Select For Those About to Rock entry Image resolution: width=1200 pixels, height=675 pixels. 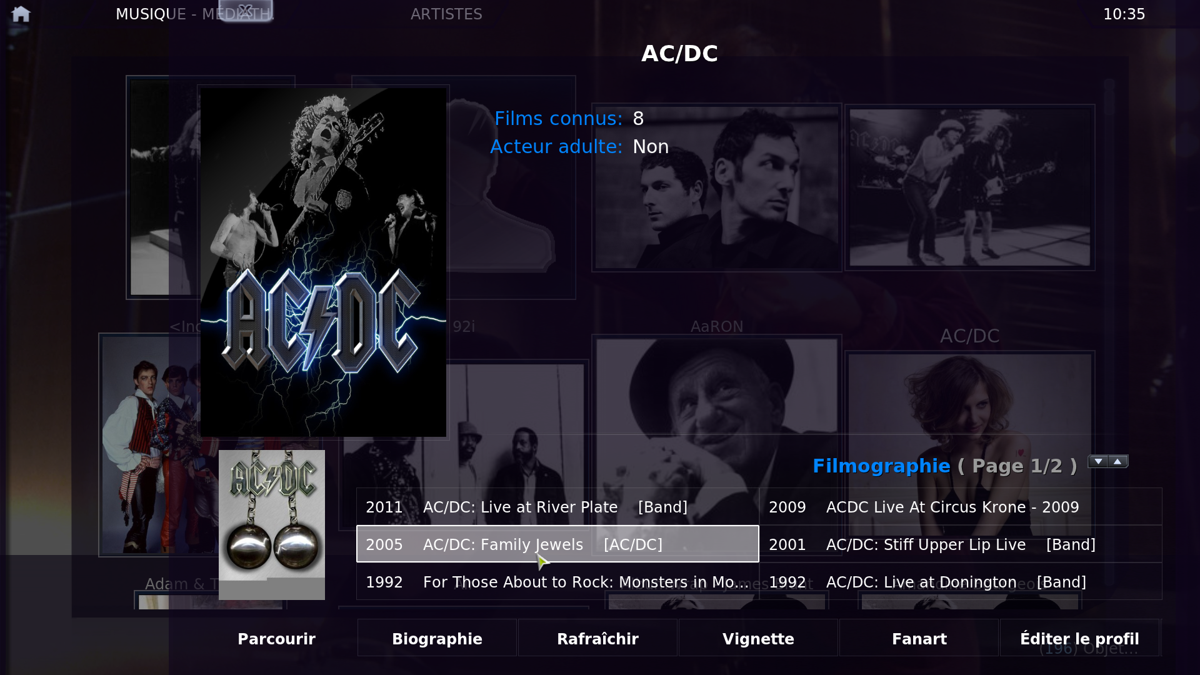[557, 582]
